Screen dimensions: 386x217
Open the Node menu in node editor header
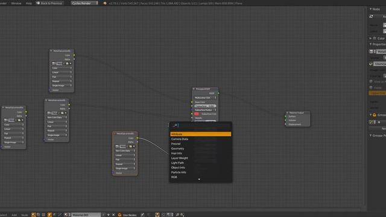pyautogui.click(x=25, y=215)
